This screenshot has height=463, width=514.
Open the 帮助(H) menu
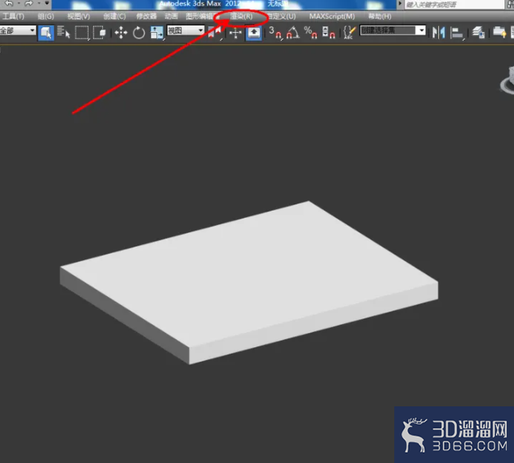pos(380,16)
